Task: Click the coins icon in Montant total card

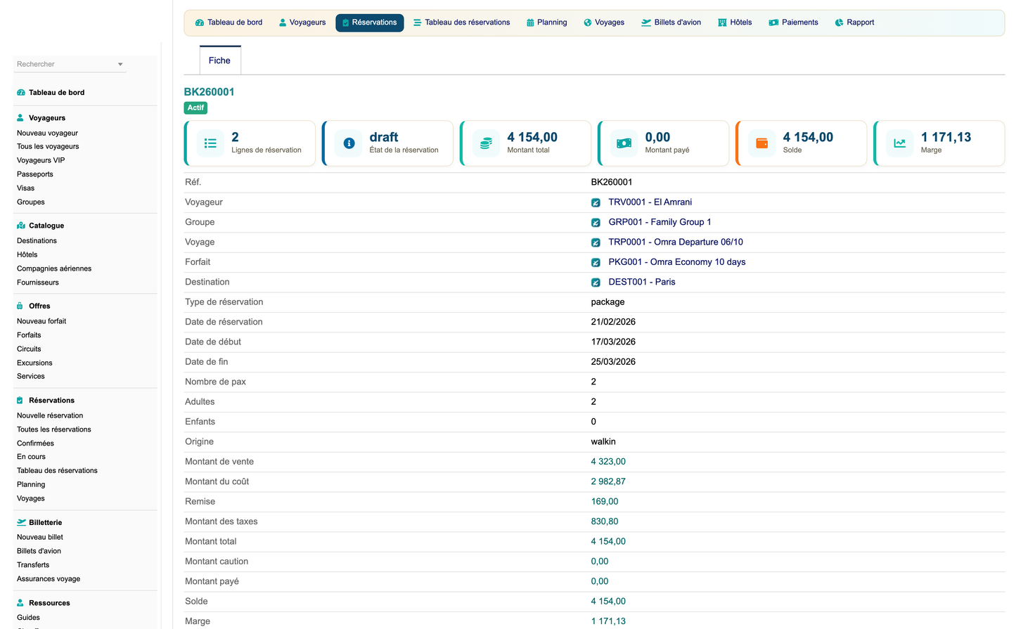Action: pyautogui.click(x=486, y=143)
